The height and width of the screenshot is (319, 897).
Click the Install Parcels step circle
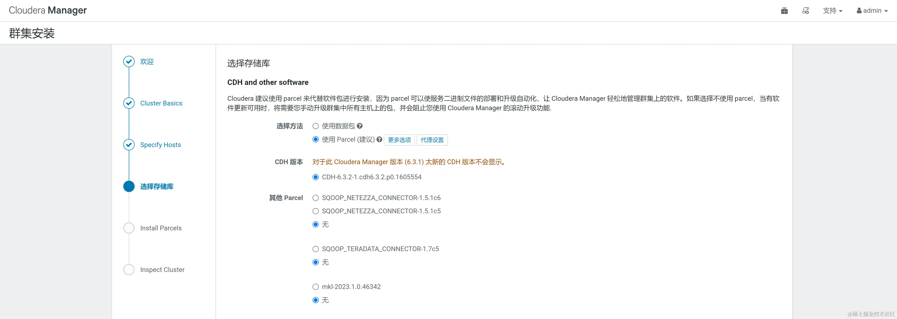pyautogui.click(x=129, y=228)
